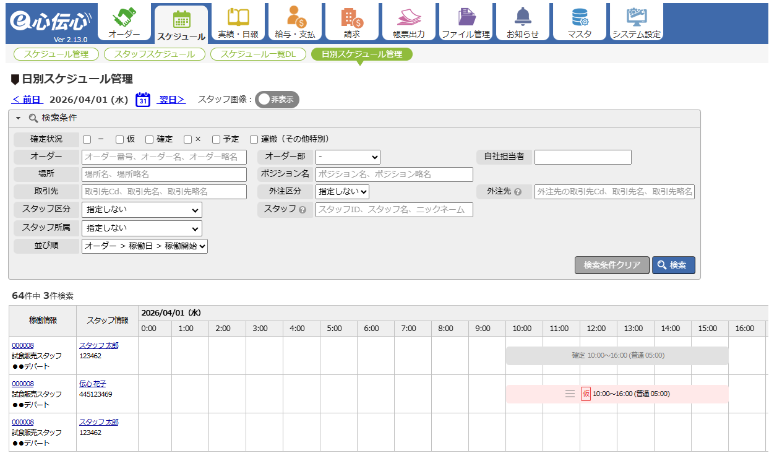Open the スタッフ区分 dropdown
Screen dimensions: 777x461
coord(142,210)
